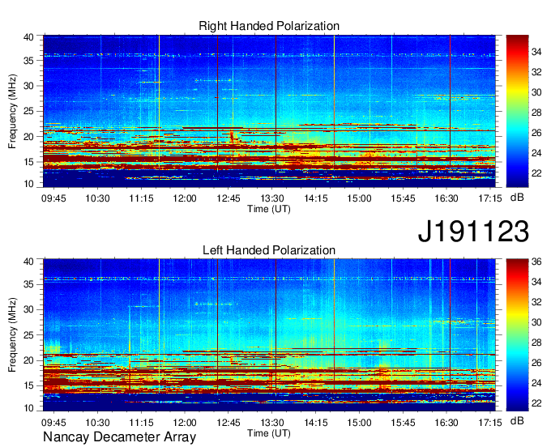Click the 13:30 time tick under Right Handed plot
The width and height of the screenshot is (551, 447).
pyautogui.click(x=272, y=198)
